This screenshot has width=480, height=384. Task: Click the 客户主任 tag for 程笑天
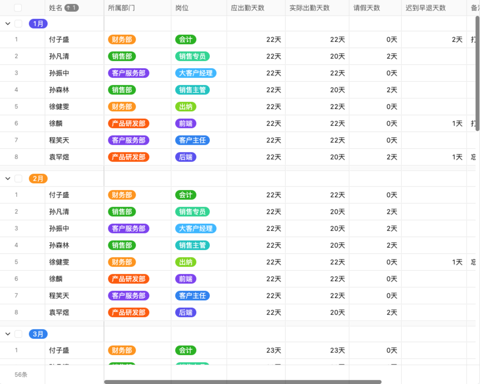coord(192,140)
